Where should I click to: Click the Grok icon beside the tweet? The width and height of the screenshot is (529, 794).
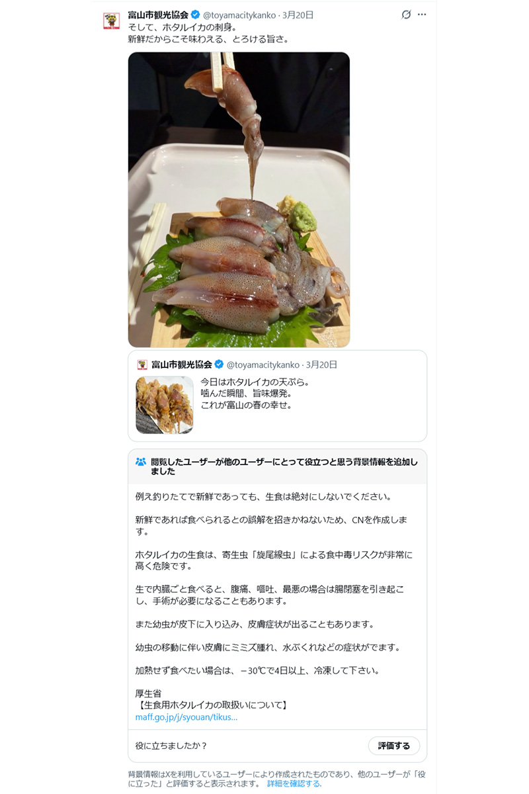point(406,15)
